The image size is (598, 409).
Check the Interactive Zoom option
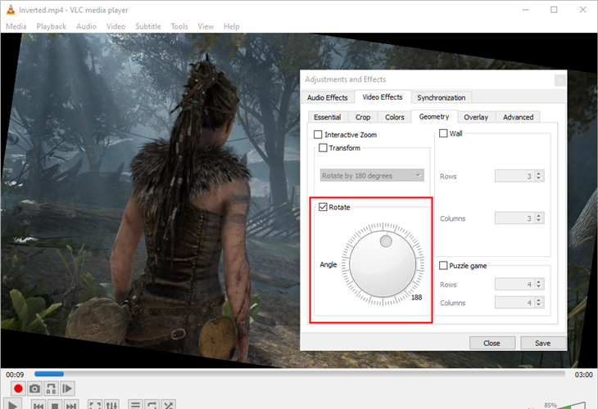(x=318, y=134)
